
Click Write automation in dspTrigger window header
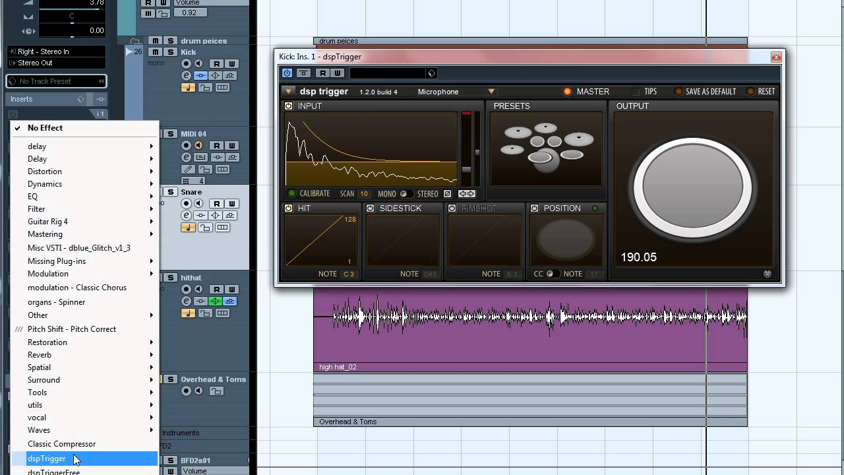coord(337,73)
